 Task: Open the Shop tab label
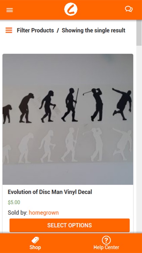pyautogui.click(x=35, y=247)
